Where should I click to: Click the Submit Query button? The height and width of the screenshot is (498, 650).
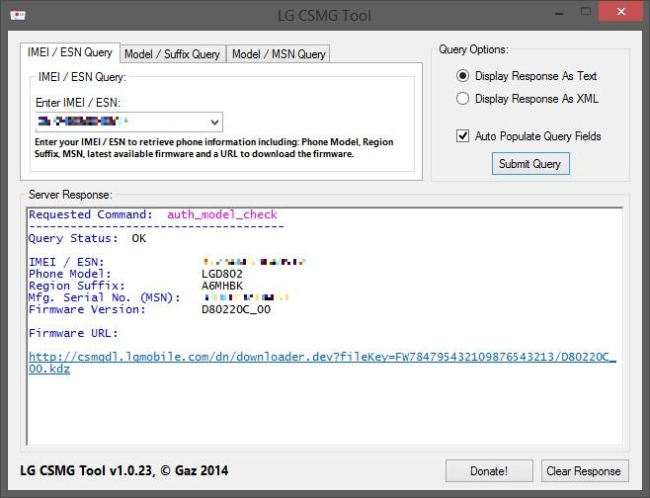[x=530, y=164]
